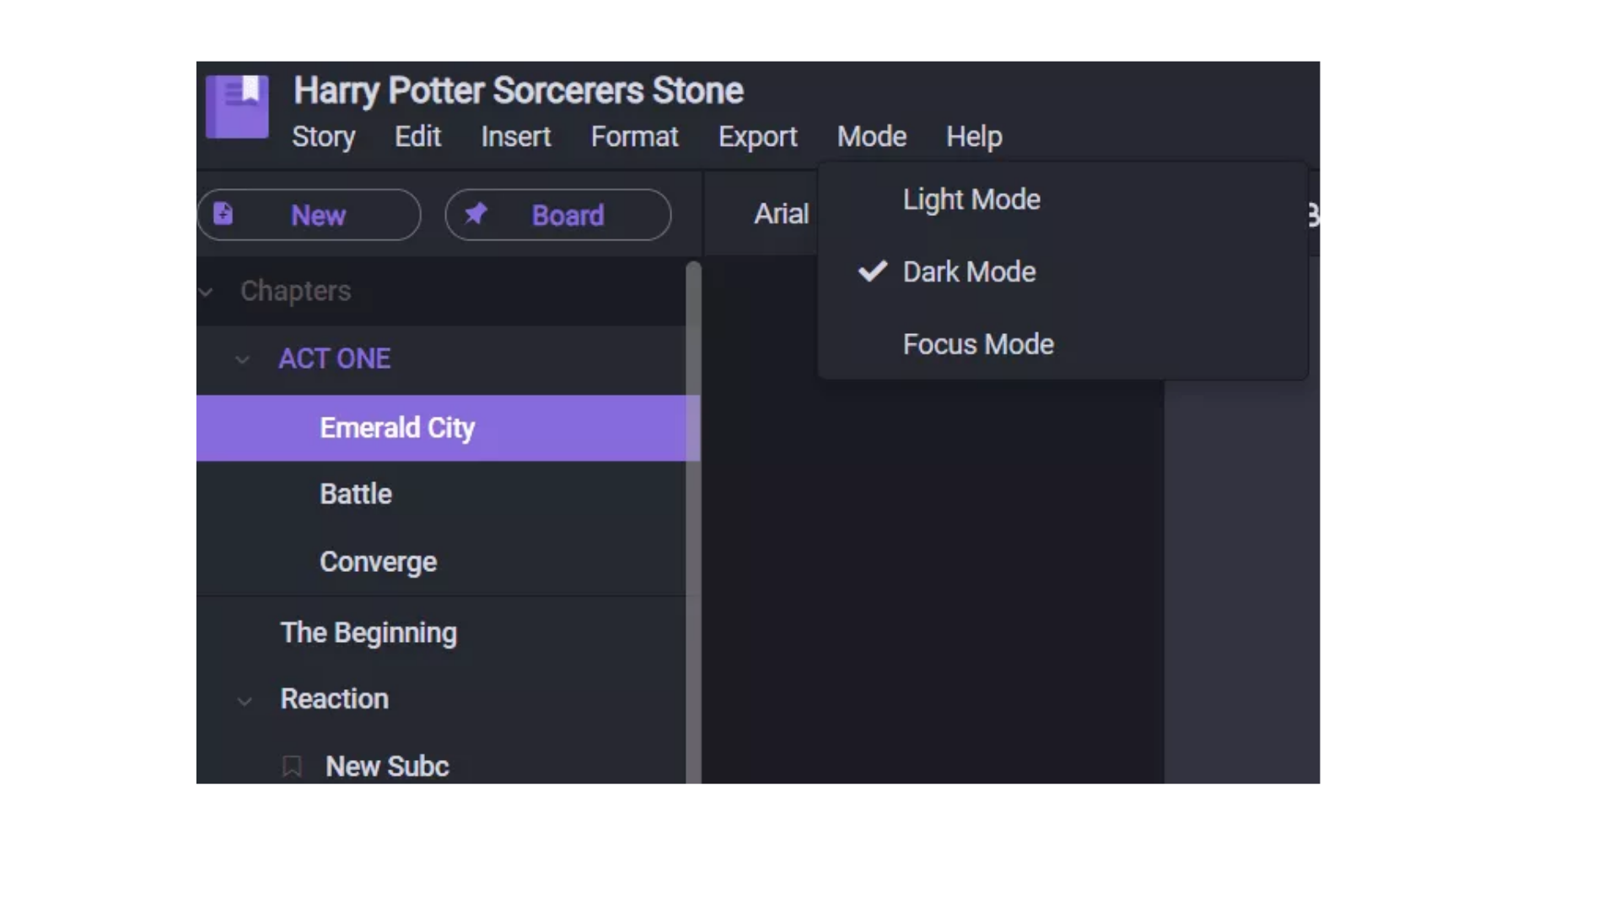Open the Story menu

[x=323, y=137]
